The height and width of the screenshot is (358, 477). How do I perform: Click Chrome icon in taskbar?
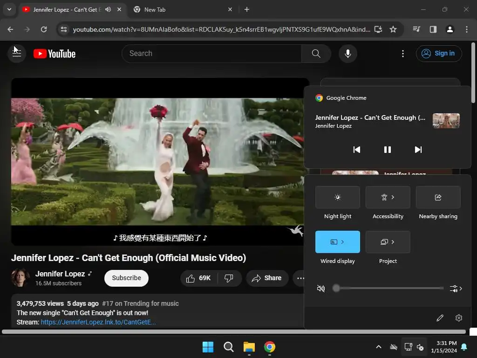270,347
